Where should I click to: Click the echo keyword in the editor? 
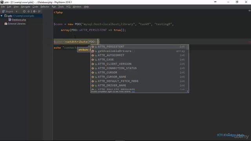[x=57, y=48]
